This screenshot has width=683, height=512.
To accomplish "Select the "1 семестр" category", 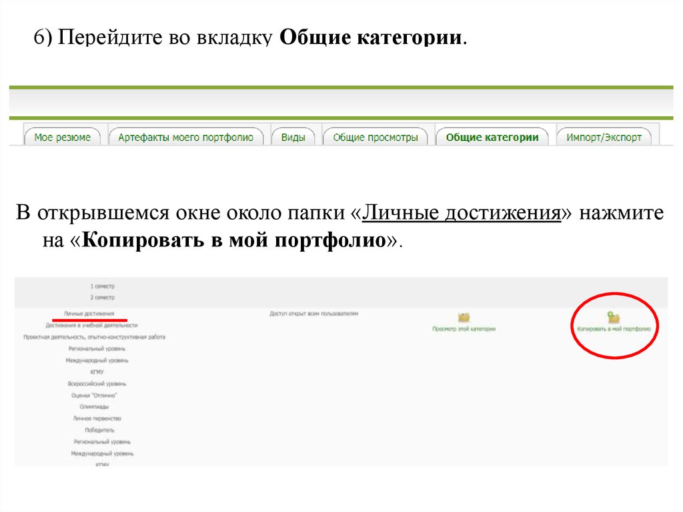I will 102,286.
